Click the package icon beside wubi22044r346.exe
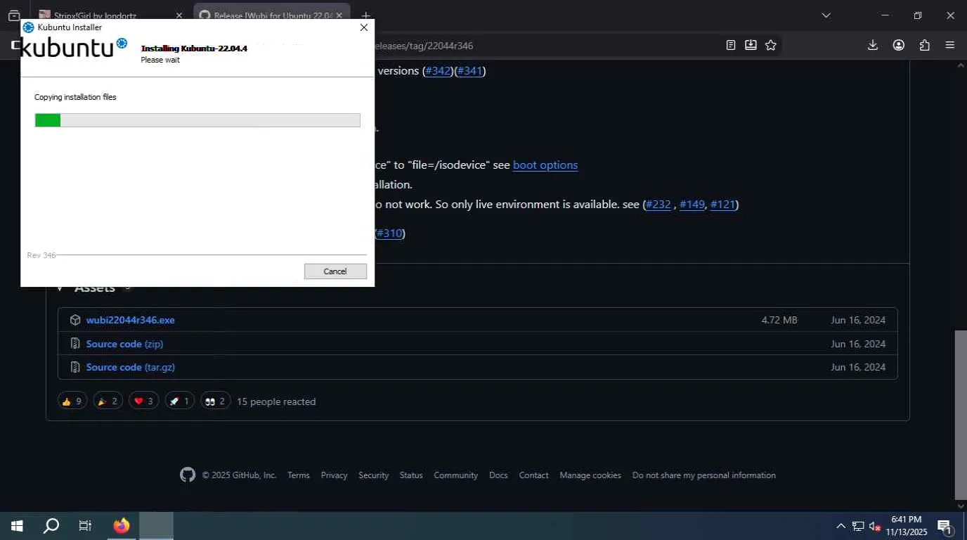This screenshot has width=967, height=540. coord(75,320)
